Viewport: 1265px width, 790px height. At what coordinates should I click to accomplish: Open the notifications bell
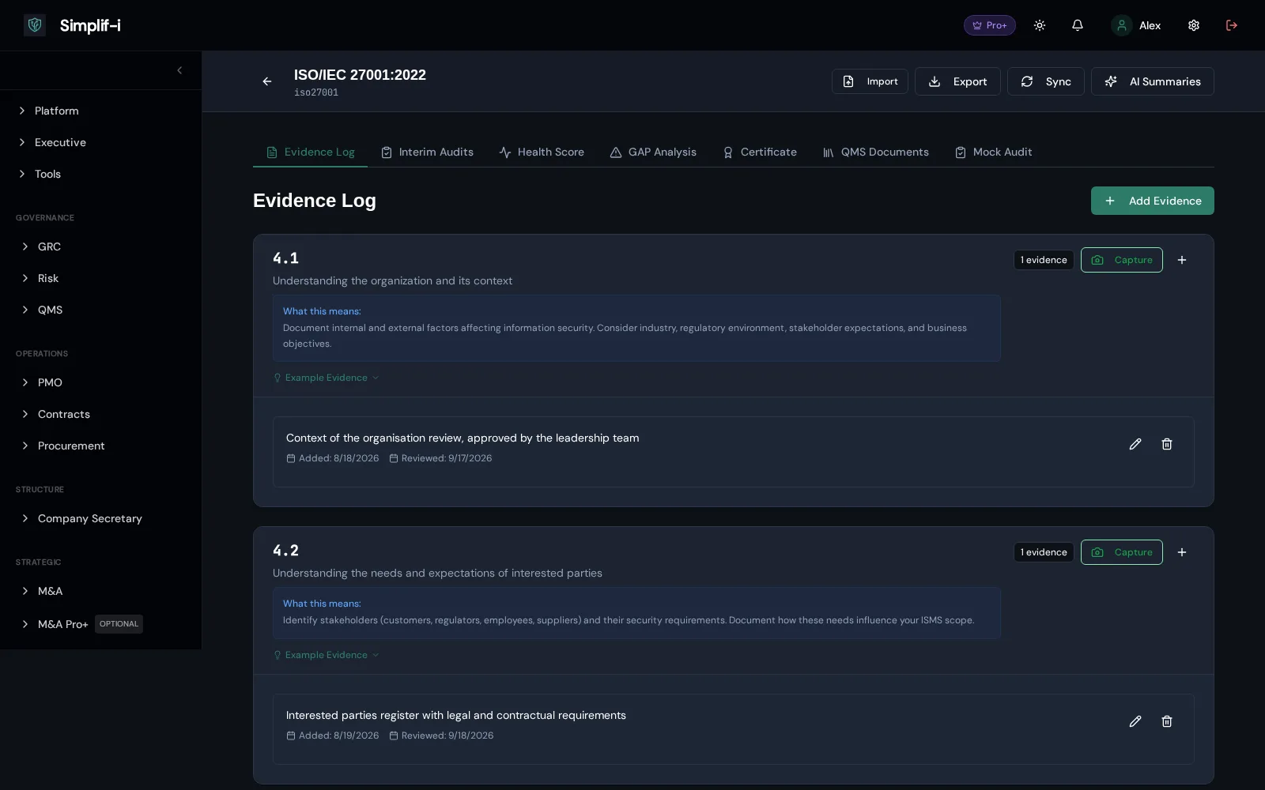1078,25
